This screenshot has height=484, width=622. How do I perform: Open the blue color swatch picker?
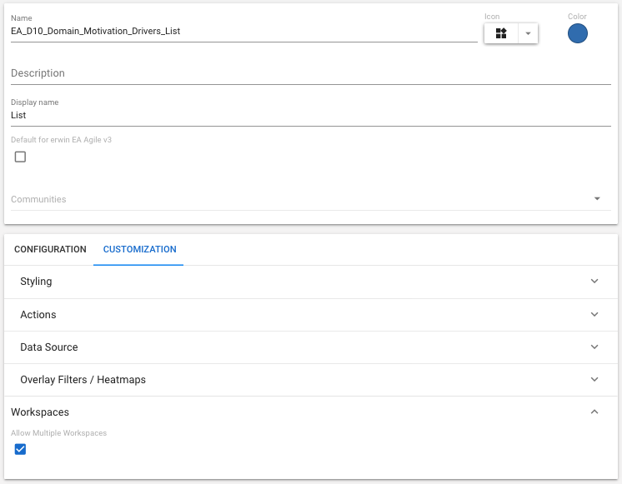click(578, 33)
